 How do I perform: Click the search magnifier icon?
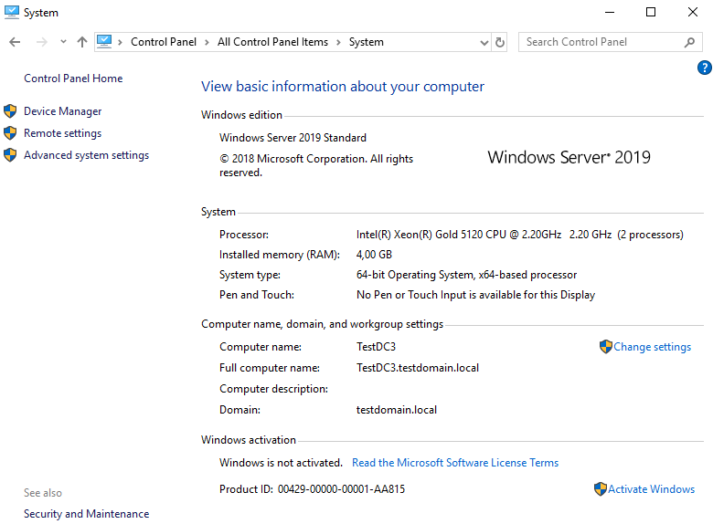click(x=689, y=42)
